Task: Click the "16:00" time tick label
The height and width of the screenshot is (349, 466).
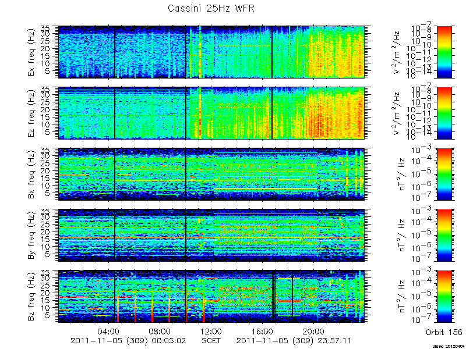Action: coord(263,331)
